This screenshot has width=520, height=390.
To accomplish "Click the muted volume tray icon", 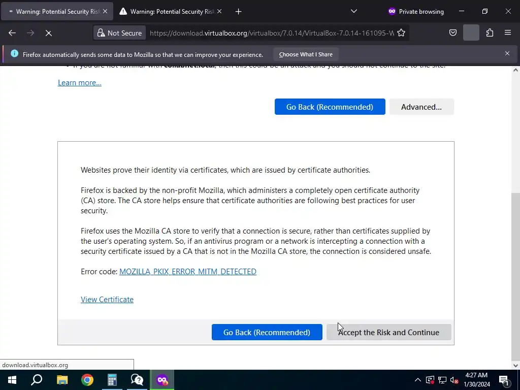I will coord(454,380).
